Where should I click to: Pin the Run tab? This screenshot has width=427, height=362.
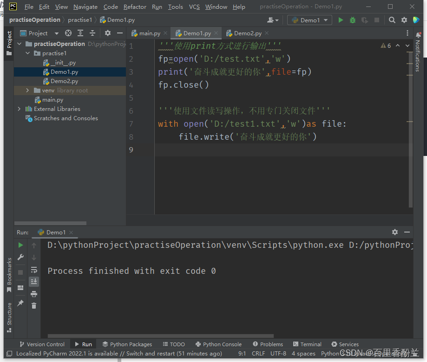coord(20,303)
